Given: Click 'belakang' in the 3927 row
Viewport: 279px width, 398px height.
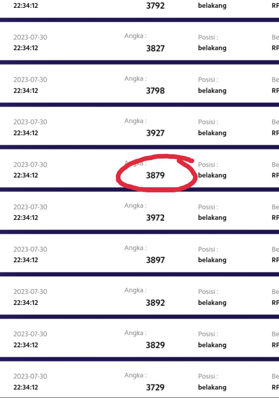Looking at the screenshot, I should [x=212, y=133].
